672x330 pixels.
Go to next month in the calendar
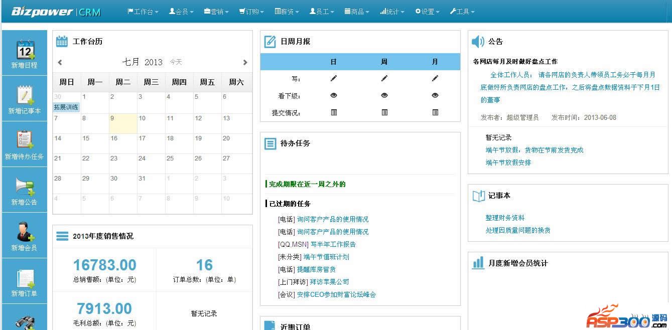point(245,63)
